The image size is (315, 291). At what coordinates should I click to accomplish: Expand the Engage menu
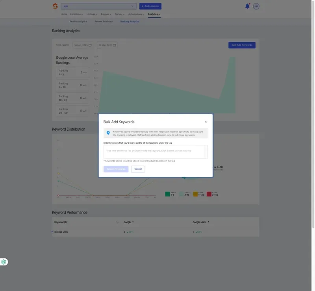106,14
